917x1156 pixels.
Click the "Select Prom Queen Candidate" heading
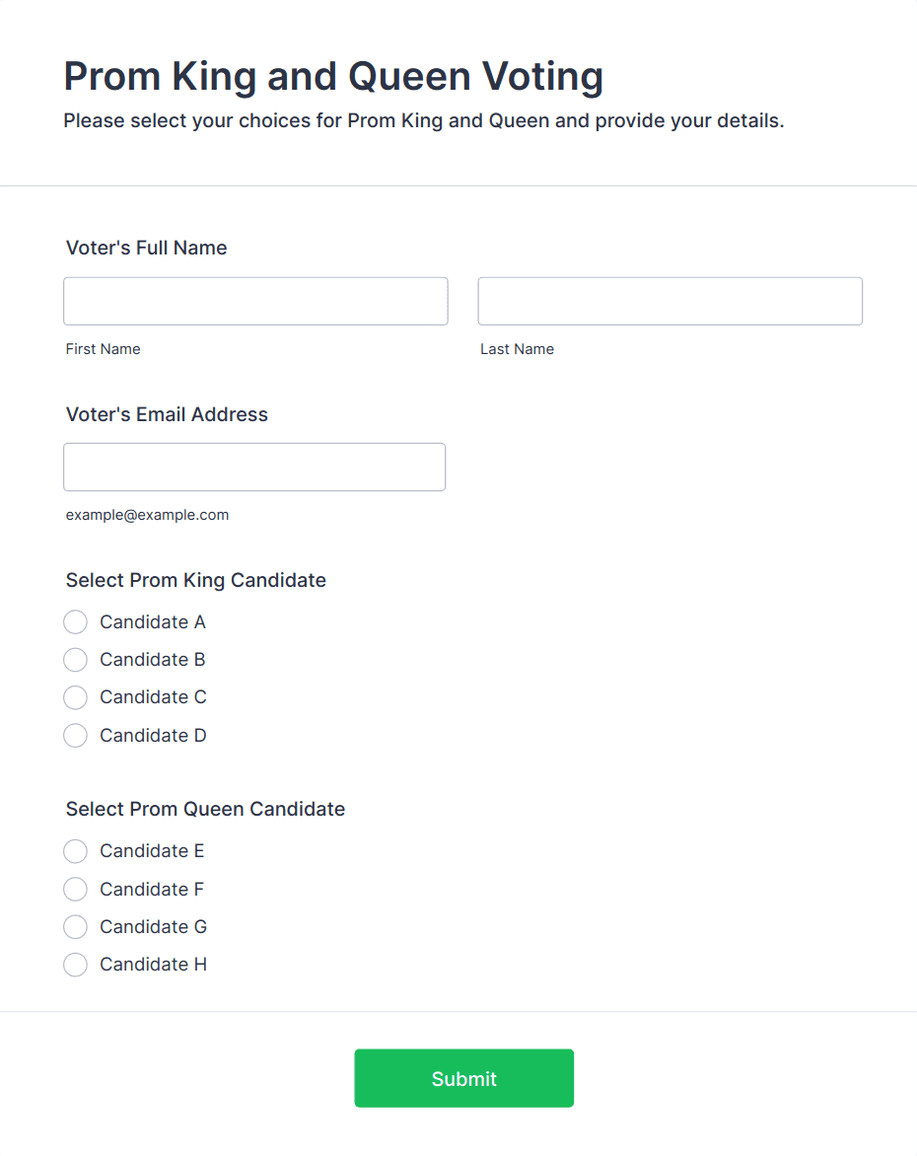click(205, 809)
